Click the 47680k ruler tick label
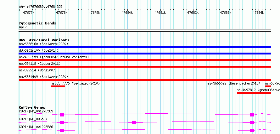Image resolution: width=280 pixels, height=134 pixels. (127, 13)
